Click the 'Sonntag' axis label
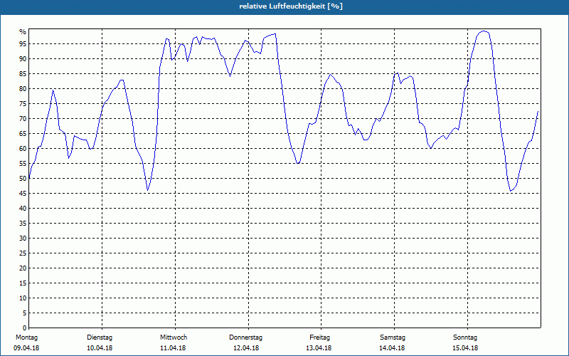Image resolution: width=569 pixels, height=356 pixels. (465, 337)
